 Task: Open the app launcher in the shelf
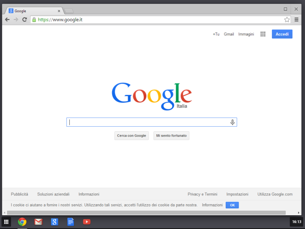pos(6,222)
